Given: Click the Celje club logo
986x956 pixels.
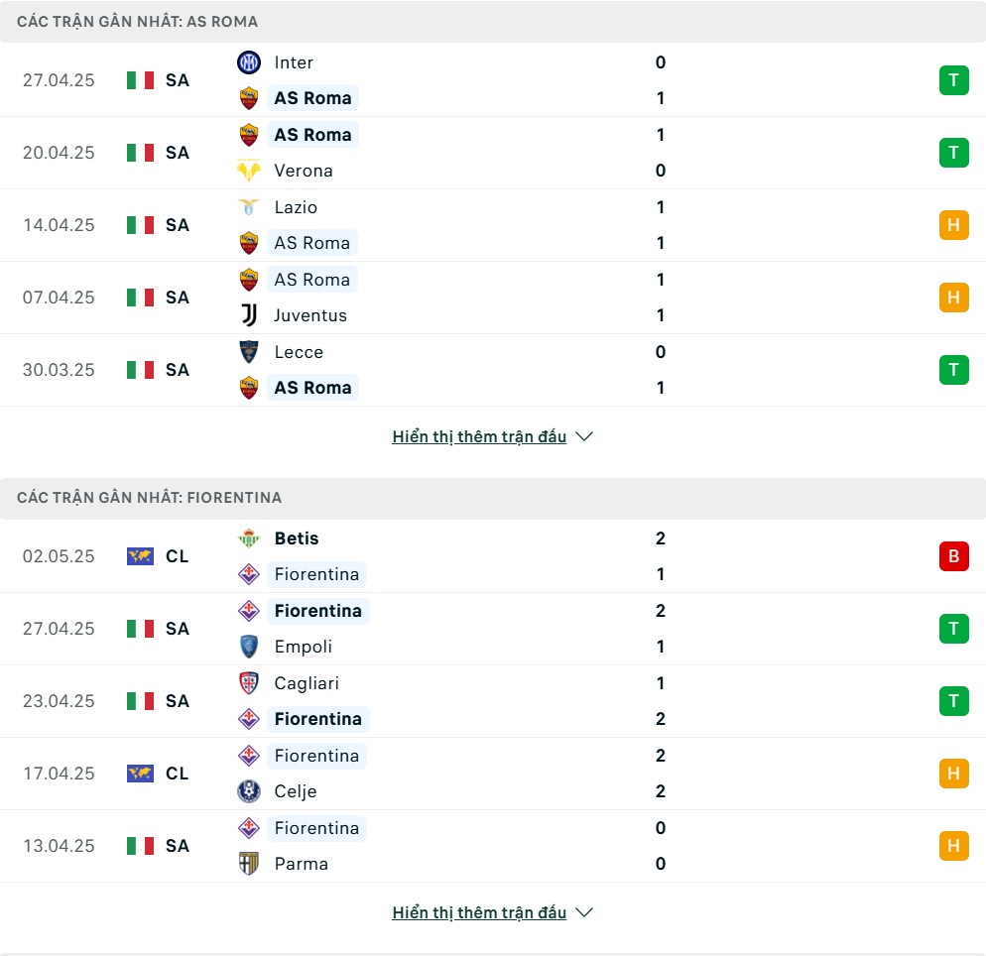Looking at the screenshot, I should [x=249, y=790].
